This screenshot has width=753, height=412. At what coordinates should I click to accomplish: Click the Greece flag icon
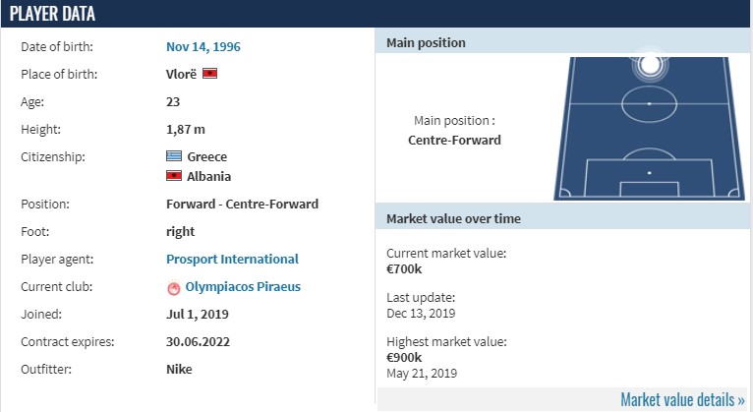(x=174, y=156)
